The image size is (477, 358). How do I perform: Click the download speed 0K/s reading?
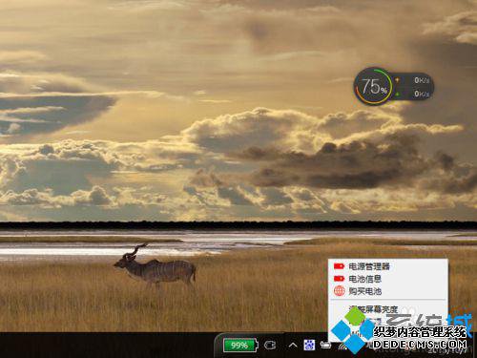pyautogui.click(x=422, y=94)
